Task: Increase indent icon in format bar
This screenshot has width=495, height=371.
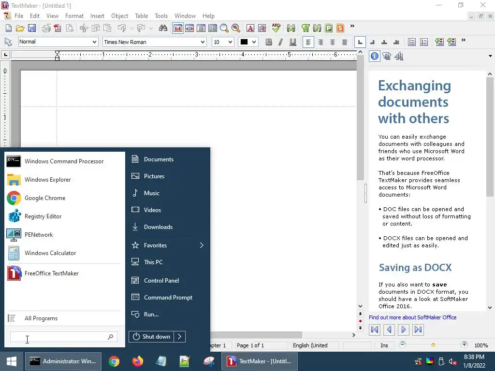Action: pos(452,42)
